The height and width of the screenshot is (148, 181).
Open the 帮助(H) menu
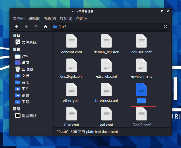click(x=82, y=19)
